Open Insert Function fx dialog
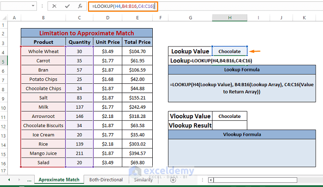 (80, 6)
